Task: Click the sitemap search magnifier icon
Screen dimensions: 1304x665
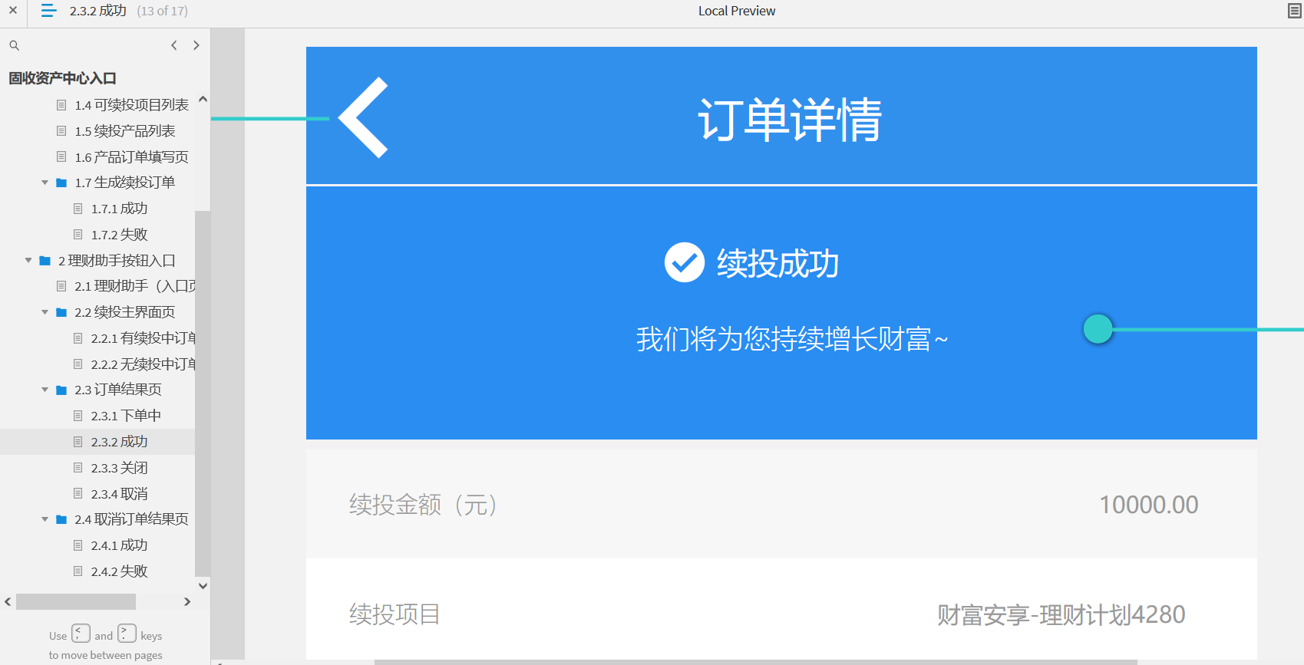Action: (x=14, y=46)
